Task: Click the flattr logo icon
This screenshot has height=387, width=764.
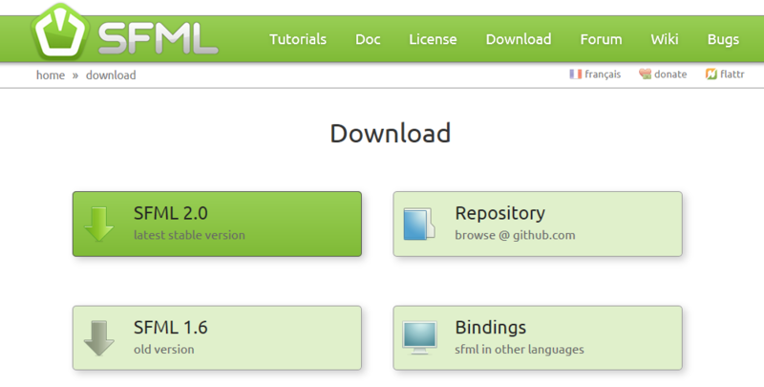Action: [711, 75]
